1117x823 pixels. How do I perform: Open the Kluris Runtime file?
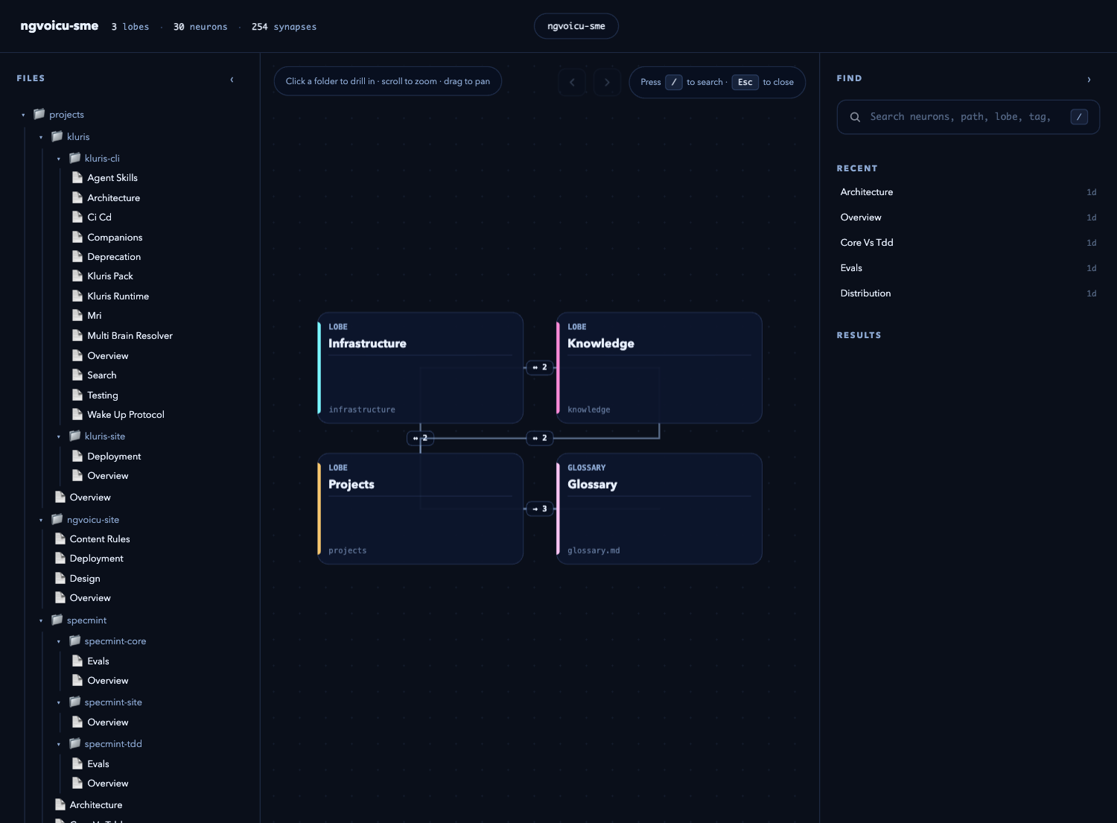pos(118,296)
